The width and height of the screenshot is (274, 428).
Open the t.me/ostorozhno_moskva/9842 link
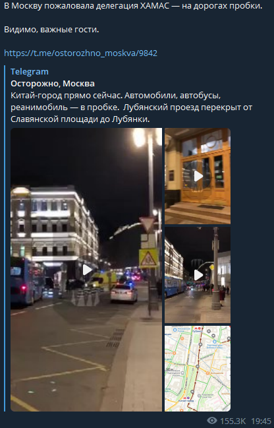[81, 53]
